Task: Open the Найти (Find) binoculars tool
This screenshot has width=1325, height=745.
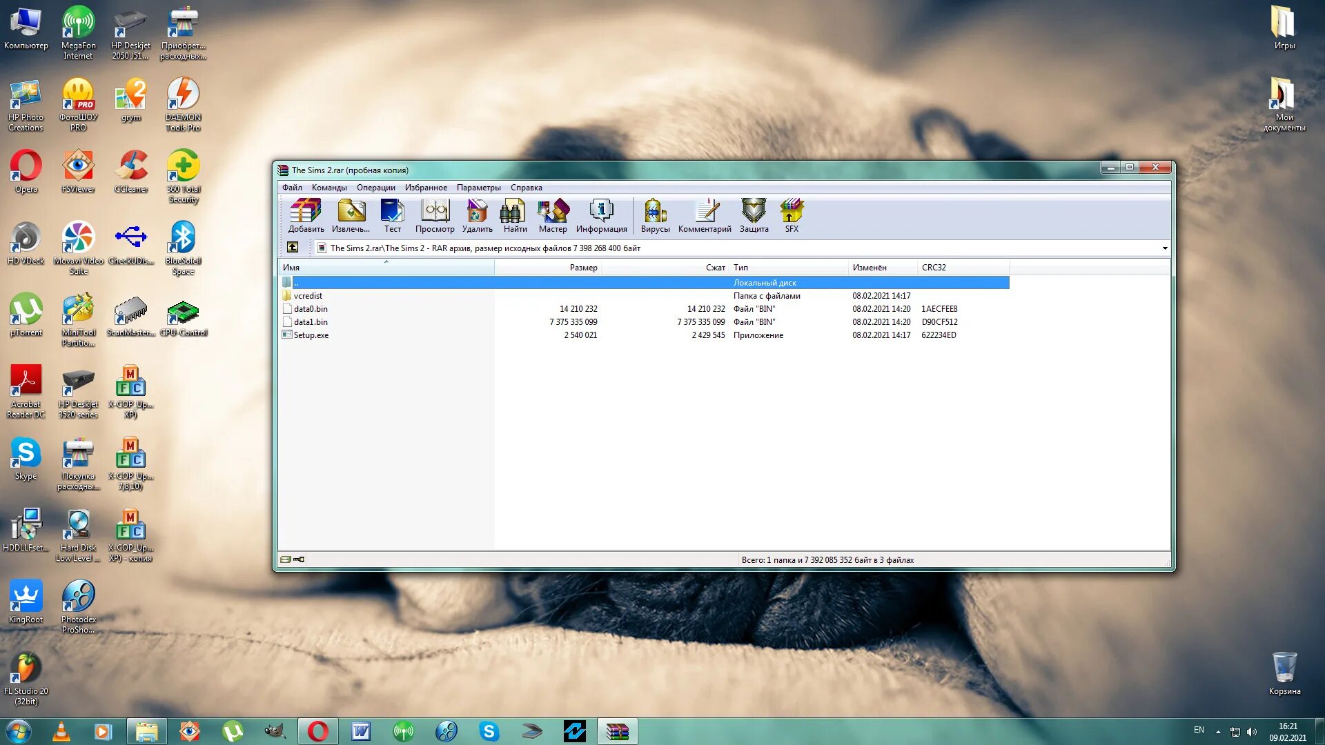Action: point(515,215)
